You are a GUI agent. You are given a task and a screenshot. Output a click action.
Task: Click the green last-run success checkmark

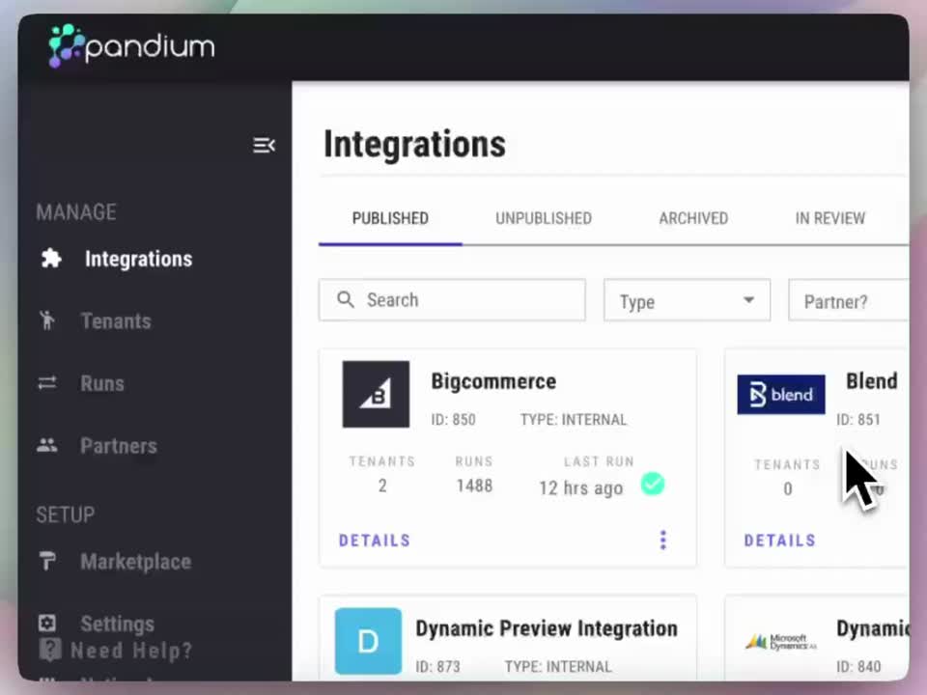tap(653, 484)
